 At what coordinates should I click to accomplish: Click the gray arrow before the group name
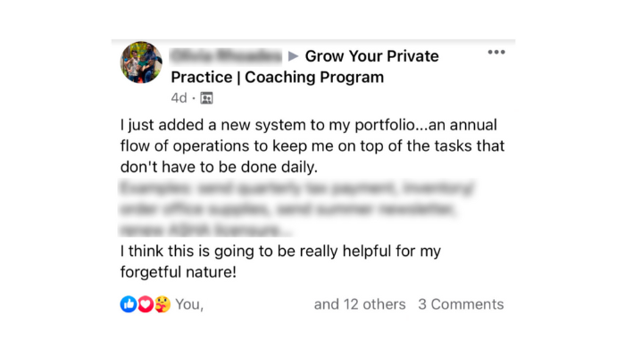(294, 56)
